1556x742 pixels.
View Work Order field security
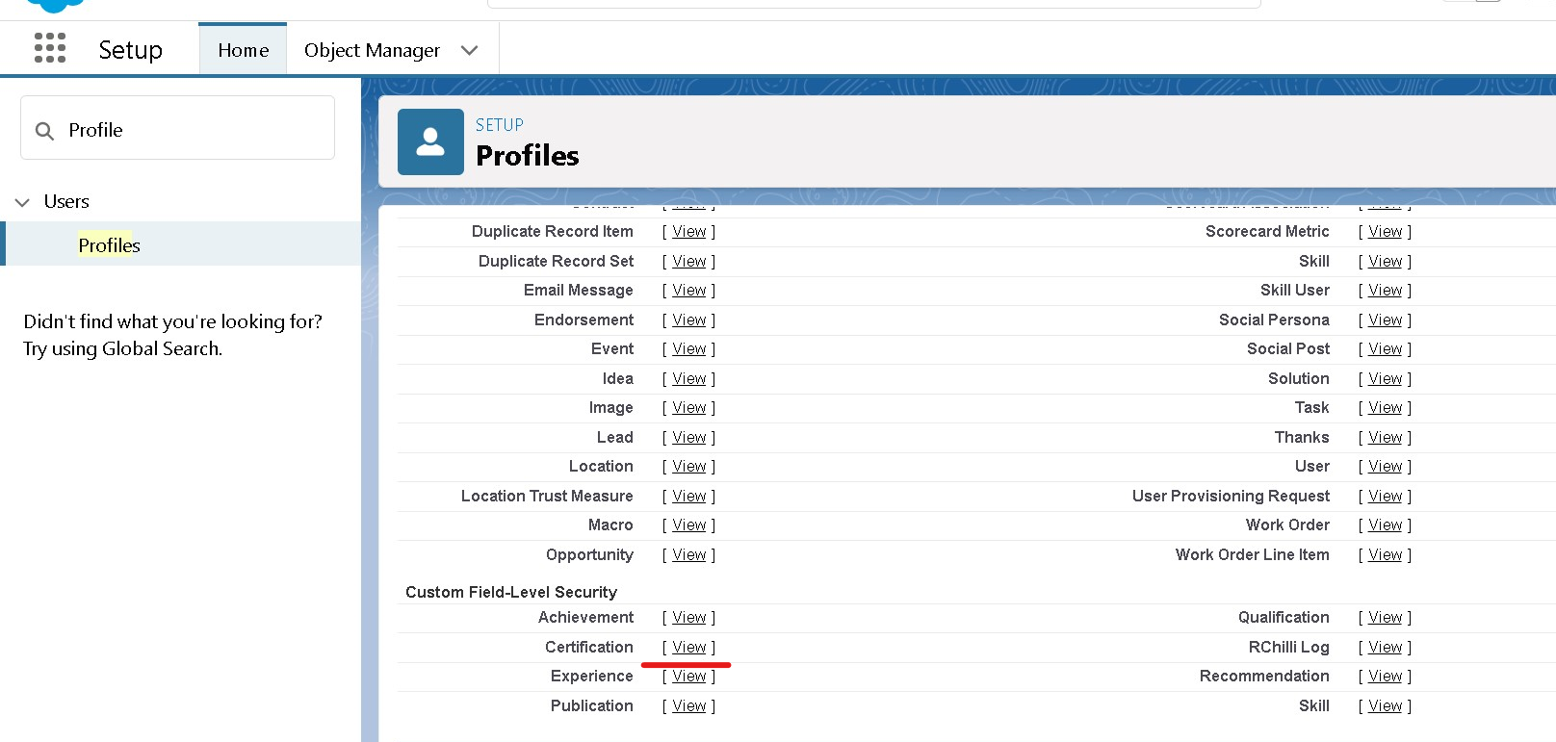point(1386,525)
